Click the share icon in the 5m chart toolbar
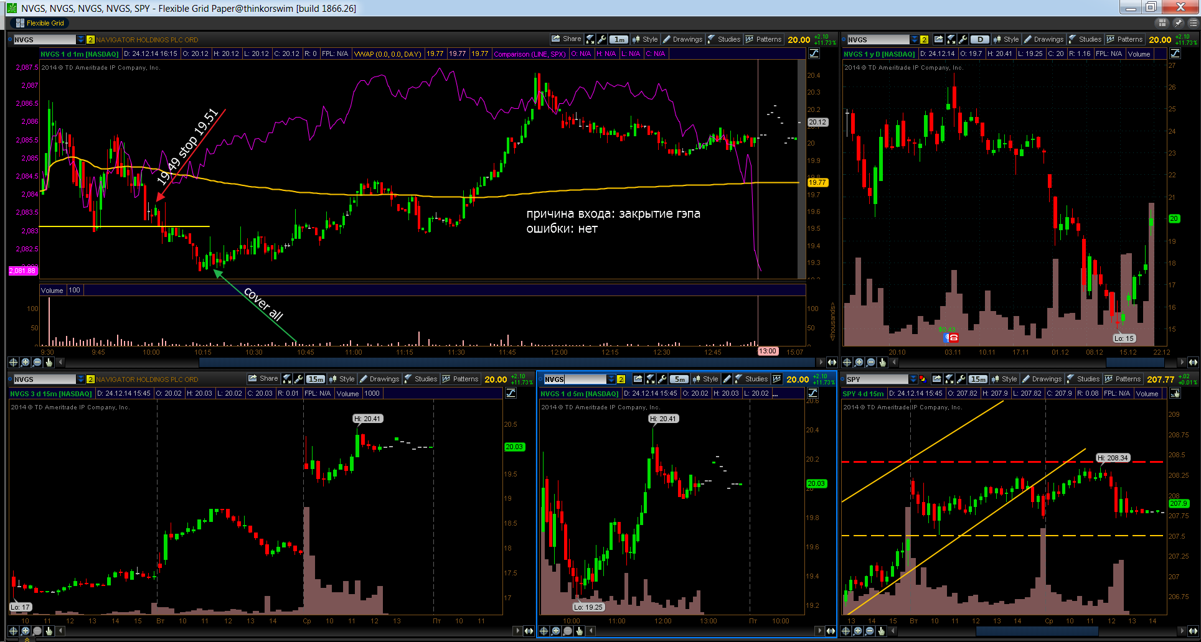Screen dimensions: 1201x642 (638, 379)
